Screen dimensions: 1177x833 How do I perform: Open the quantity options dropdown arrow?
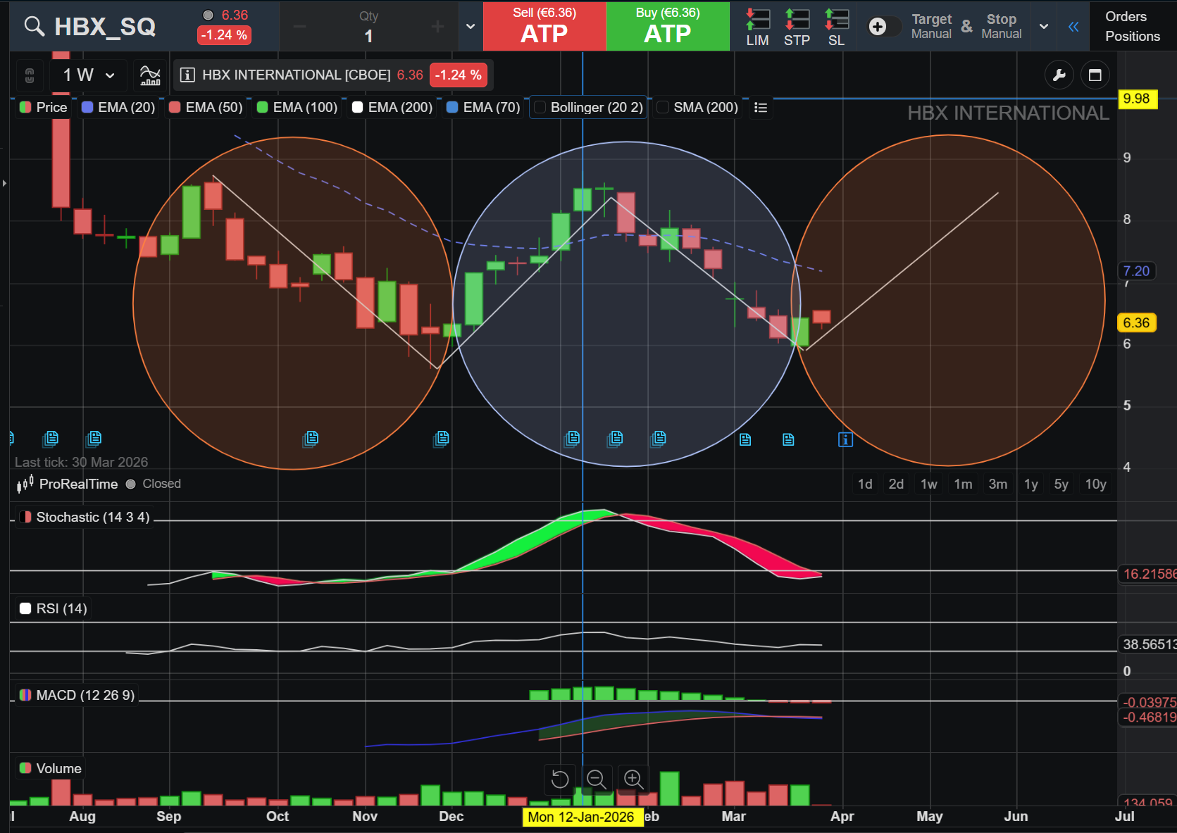click(471, 27)
